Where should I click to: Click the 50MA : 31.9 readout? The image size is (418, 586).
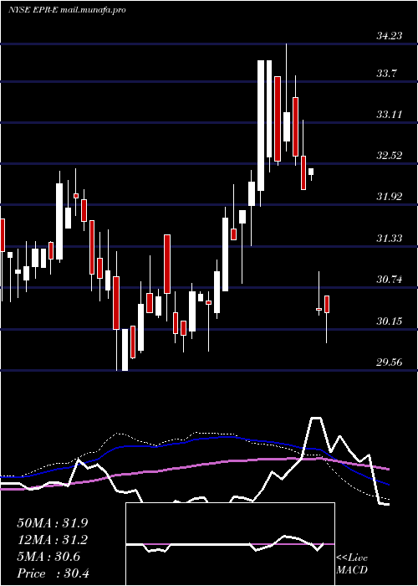tap(53, 523)
